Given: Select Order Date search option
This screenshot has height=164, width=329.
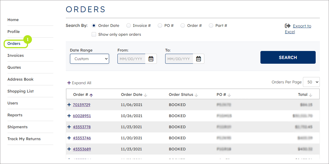Looking at the screenshot, I should click(94, 25).
